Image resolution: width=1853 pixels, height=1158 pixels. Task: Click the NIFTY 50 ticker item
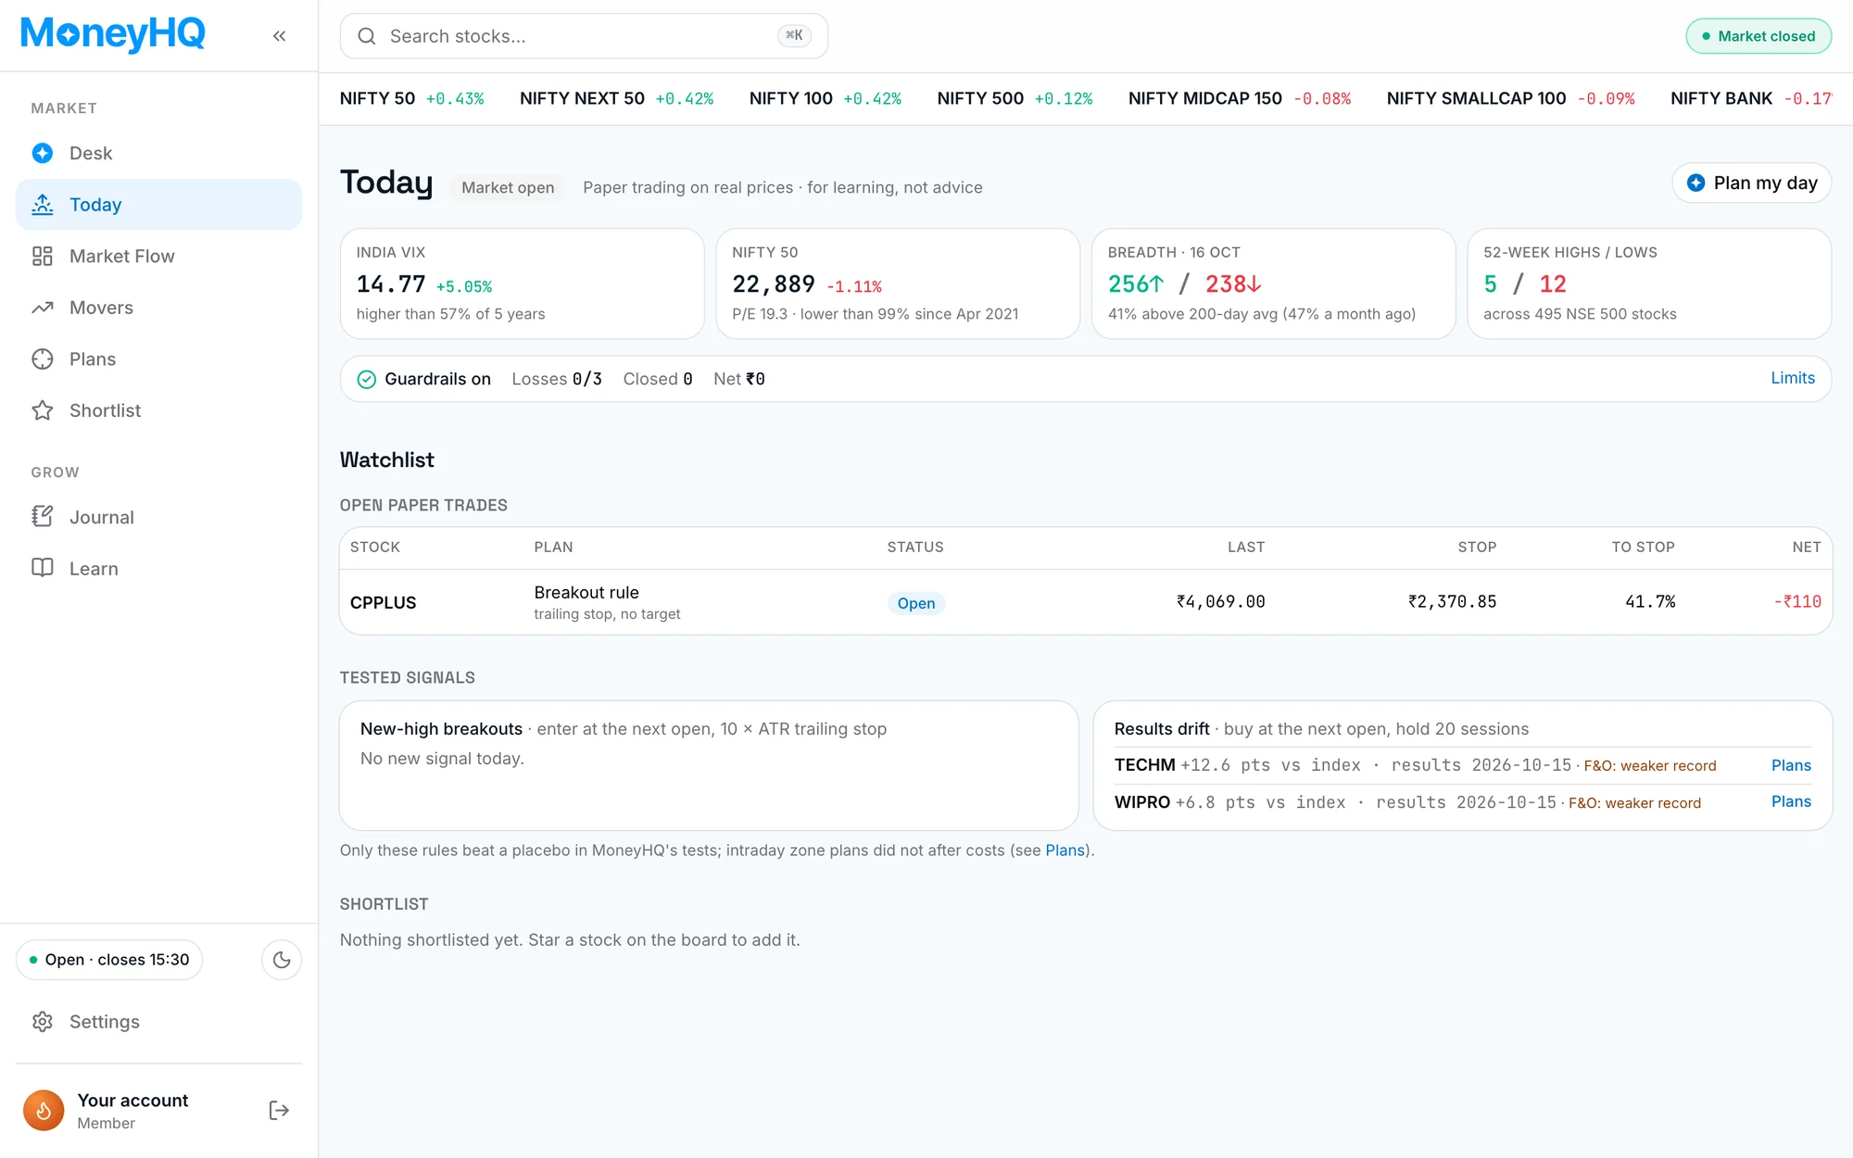[x=411, y=99]
